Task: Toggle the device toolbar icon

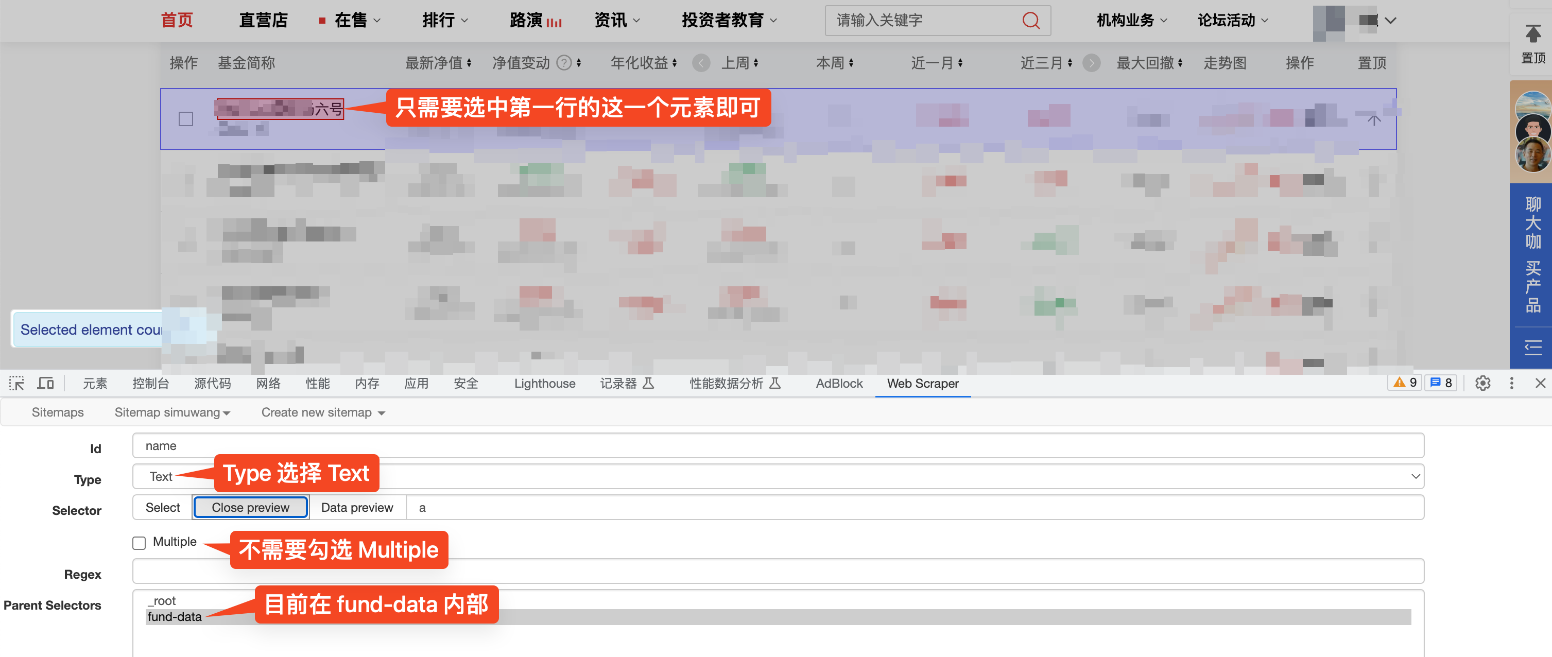Action: (x=46, y=384)
